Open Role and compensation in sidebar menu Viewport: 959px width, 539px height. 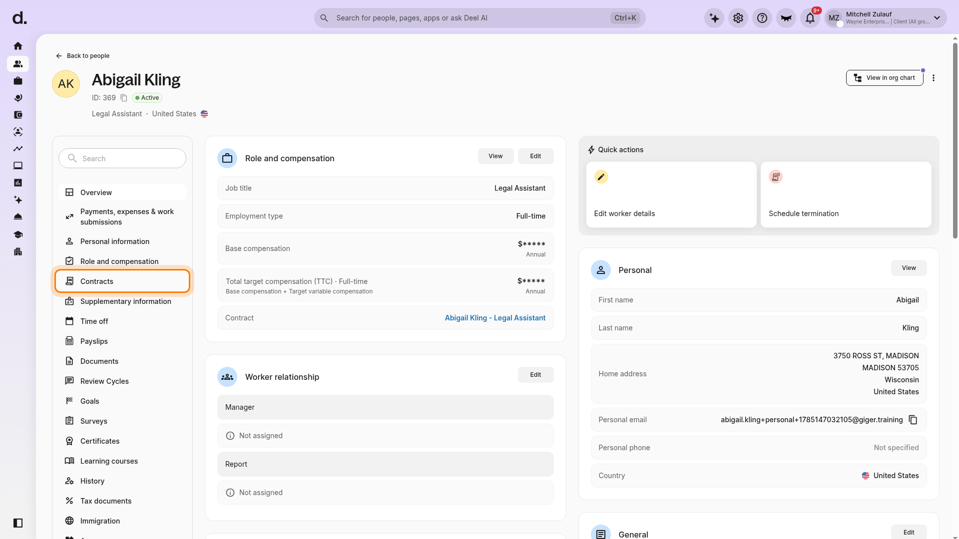pyautogui.click(x=122, y=262)
